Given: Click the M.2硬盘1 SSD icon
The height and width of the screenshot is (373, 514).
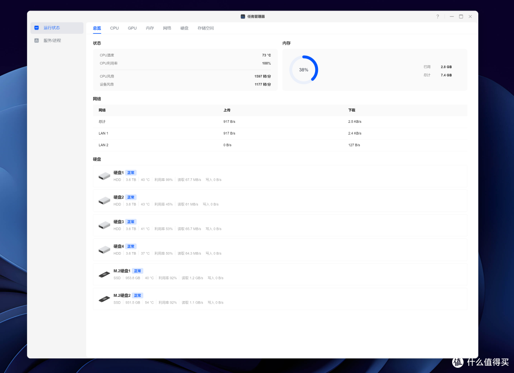Looking at the screenshot, I should pyautogui.click(x=104, y=275).
